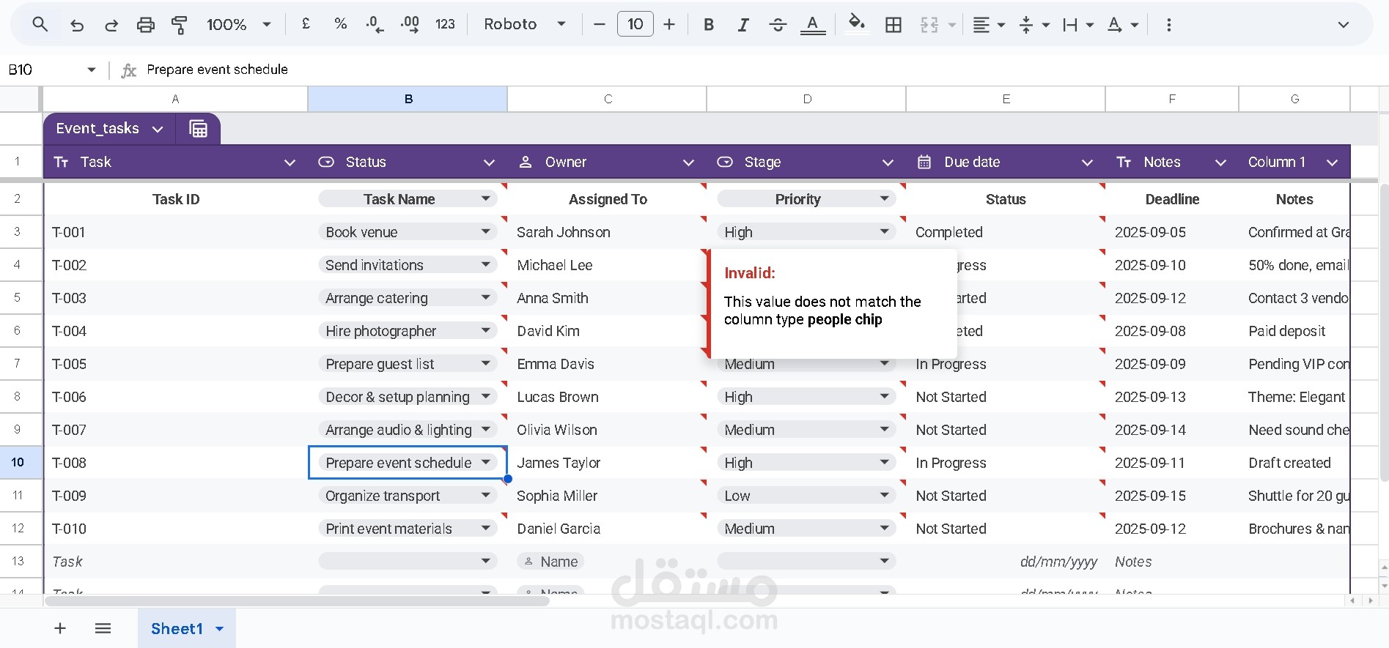Increase the font size
Viewport: 1389px width, 648px height.
point(669,24)
